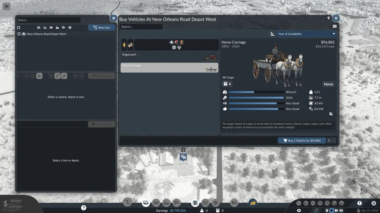
Task: Toggle the view options eye in status bar
Action: pyautogui.click(x=299, y=210)
